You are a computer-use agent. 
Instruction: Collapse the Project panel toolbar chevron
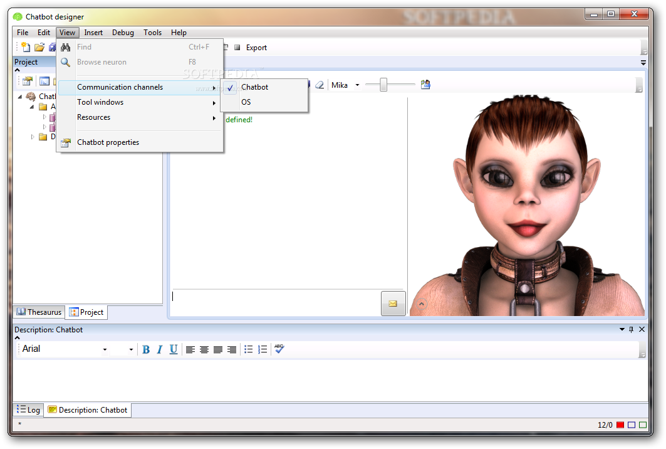pos(18,70)
